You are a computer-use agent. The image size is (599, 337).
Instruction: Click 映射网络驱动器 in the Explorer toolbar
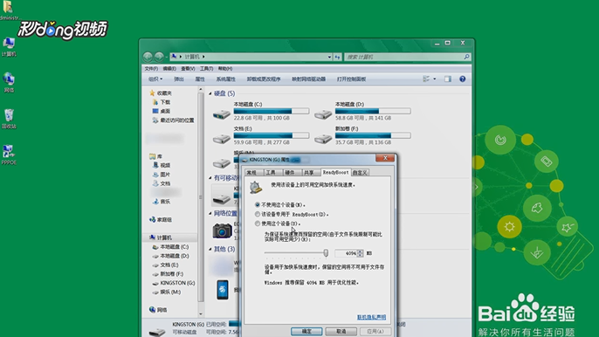tap(309, 79)
